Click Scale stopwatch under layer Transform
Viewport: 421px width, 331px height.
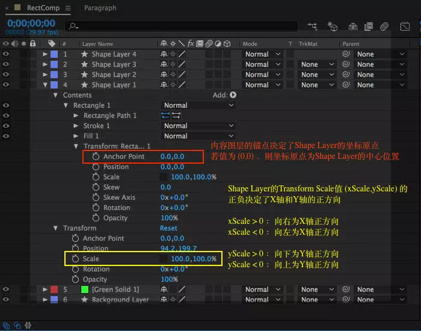coord(75,259)
